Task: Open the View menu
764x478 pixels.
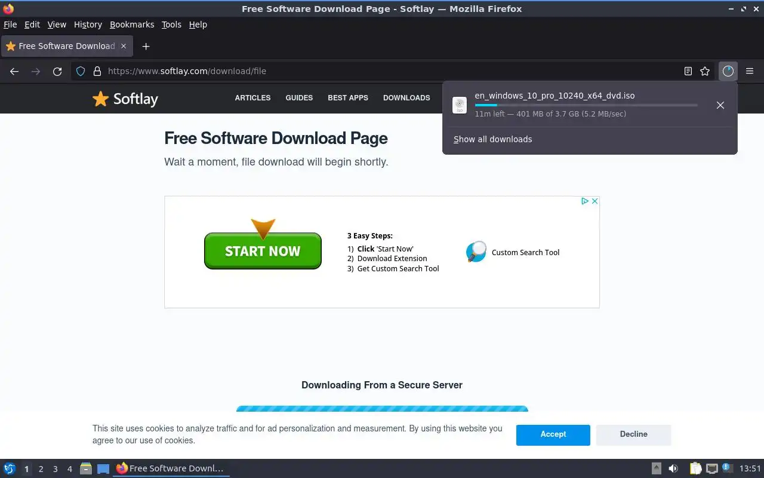Action: (57, 24)
